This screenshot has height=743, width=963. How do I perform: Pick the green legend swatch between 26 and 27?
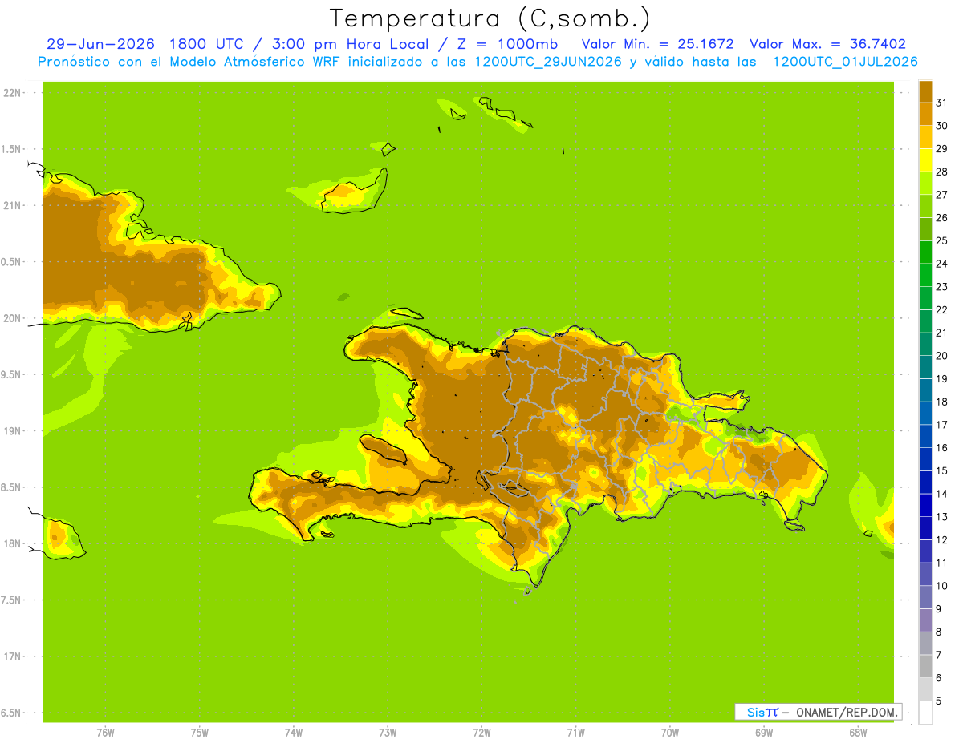pos(925,206)
